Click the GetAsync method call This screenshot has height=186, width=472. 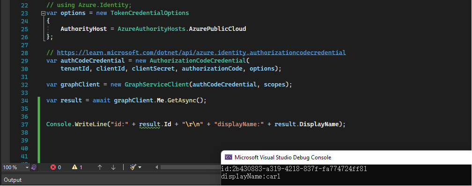(182, 100)
